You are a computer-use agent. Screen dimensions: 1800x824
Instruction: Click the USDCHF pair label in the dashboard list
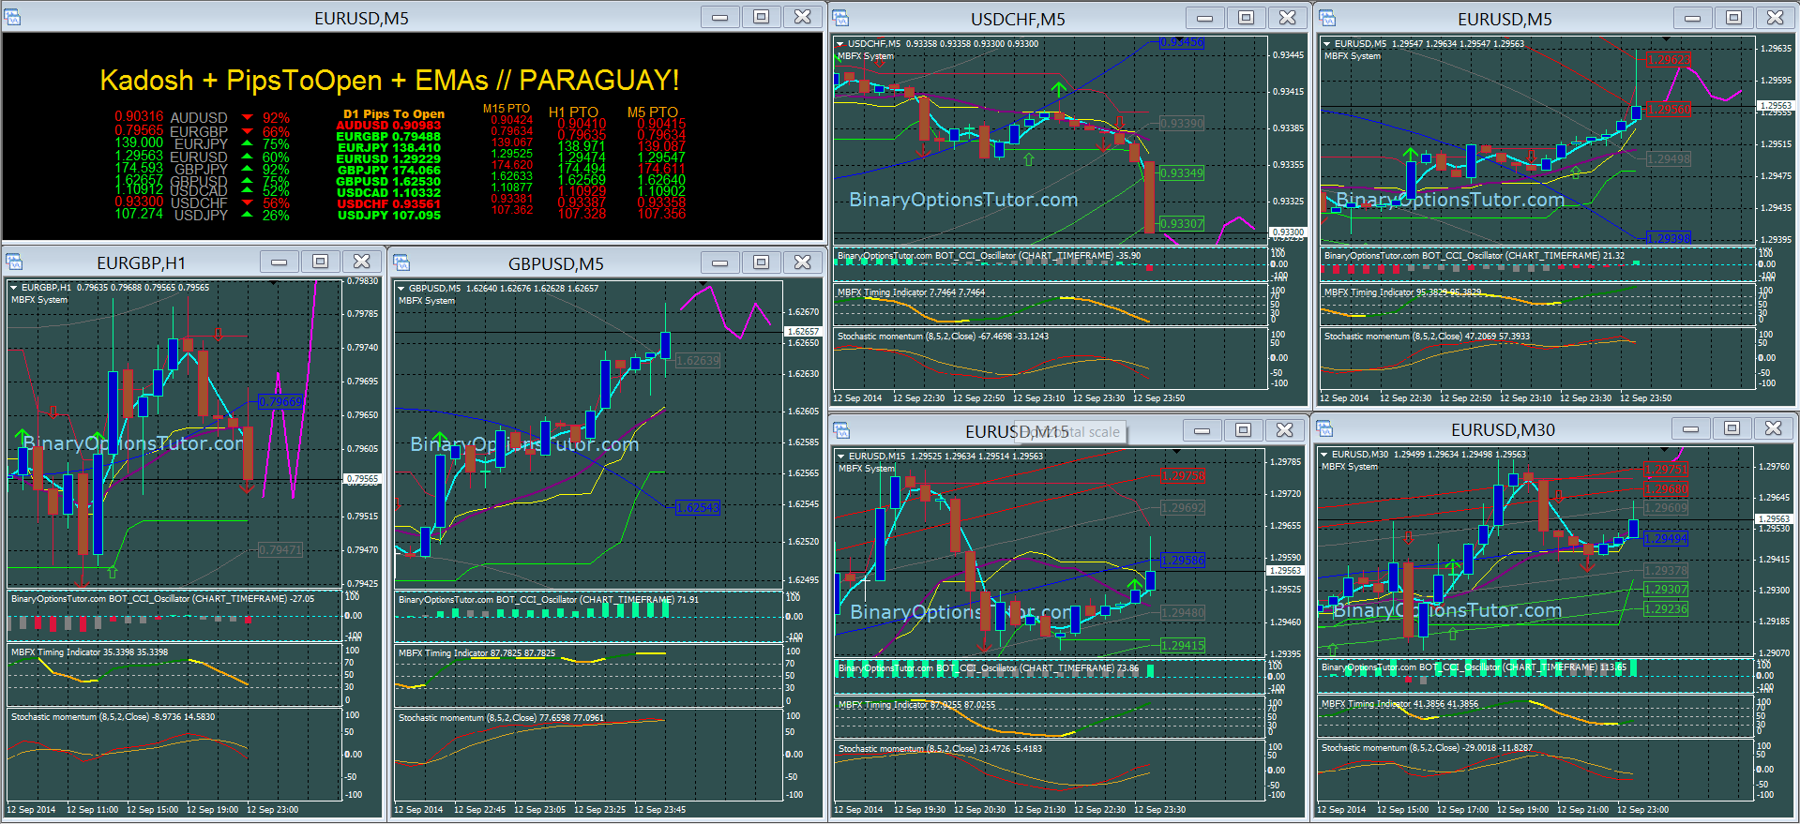(199, 203)
